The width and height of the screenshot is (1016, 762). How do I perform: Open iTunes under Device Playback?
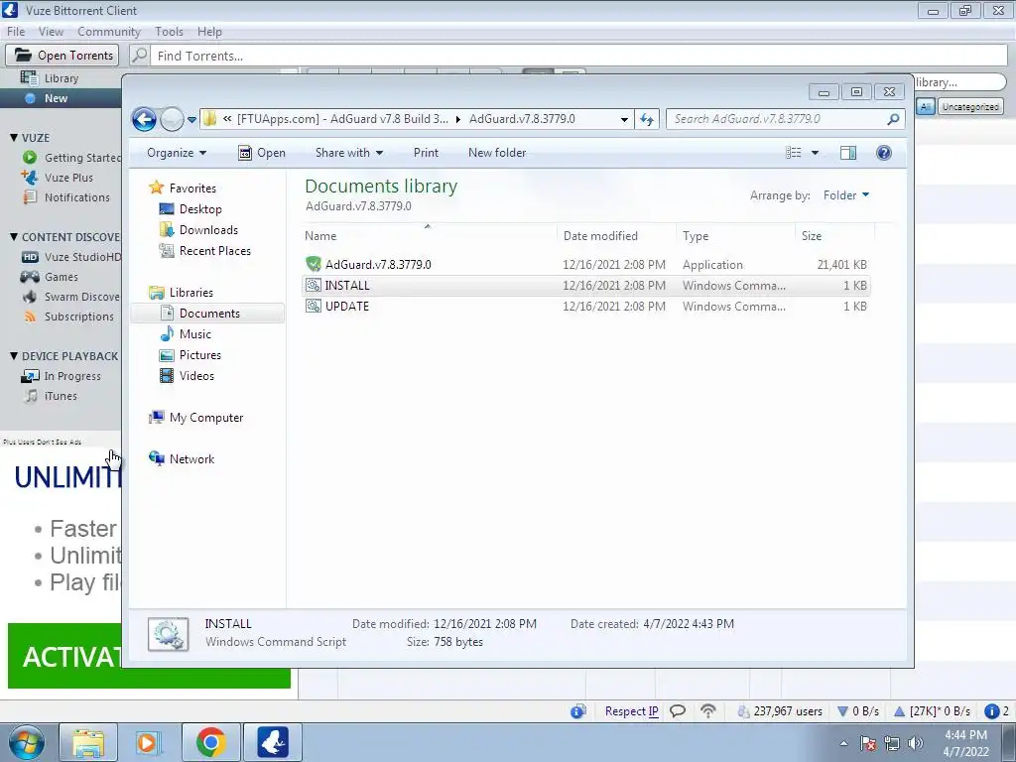(x=61, y=396)
